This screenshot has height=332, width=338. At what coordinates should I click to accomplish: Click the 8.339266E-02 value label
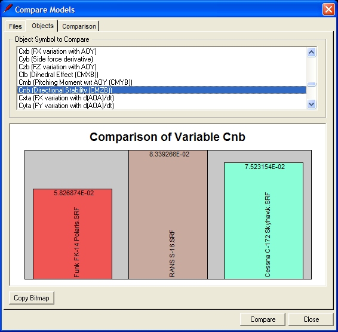(x=169, y=154)
